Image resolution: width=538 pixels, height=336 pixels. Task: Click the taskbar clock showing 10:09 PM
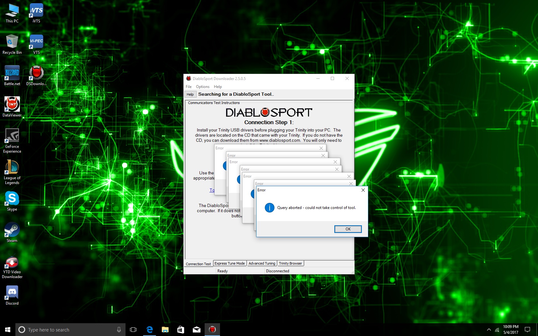510,330
